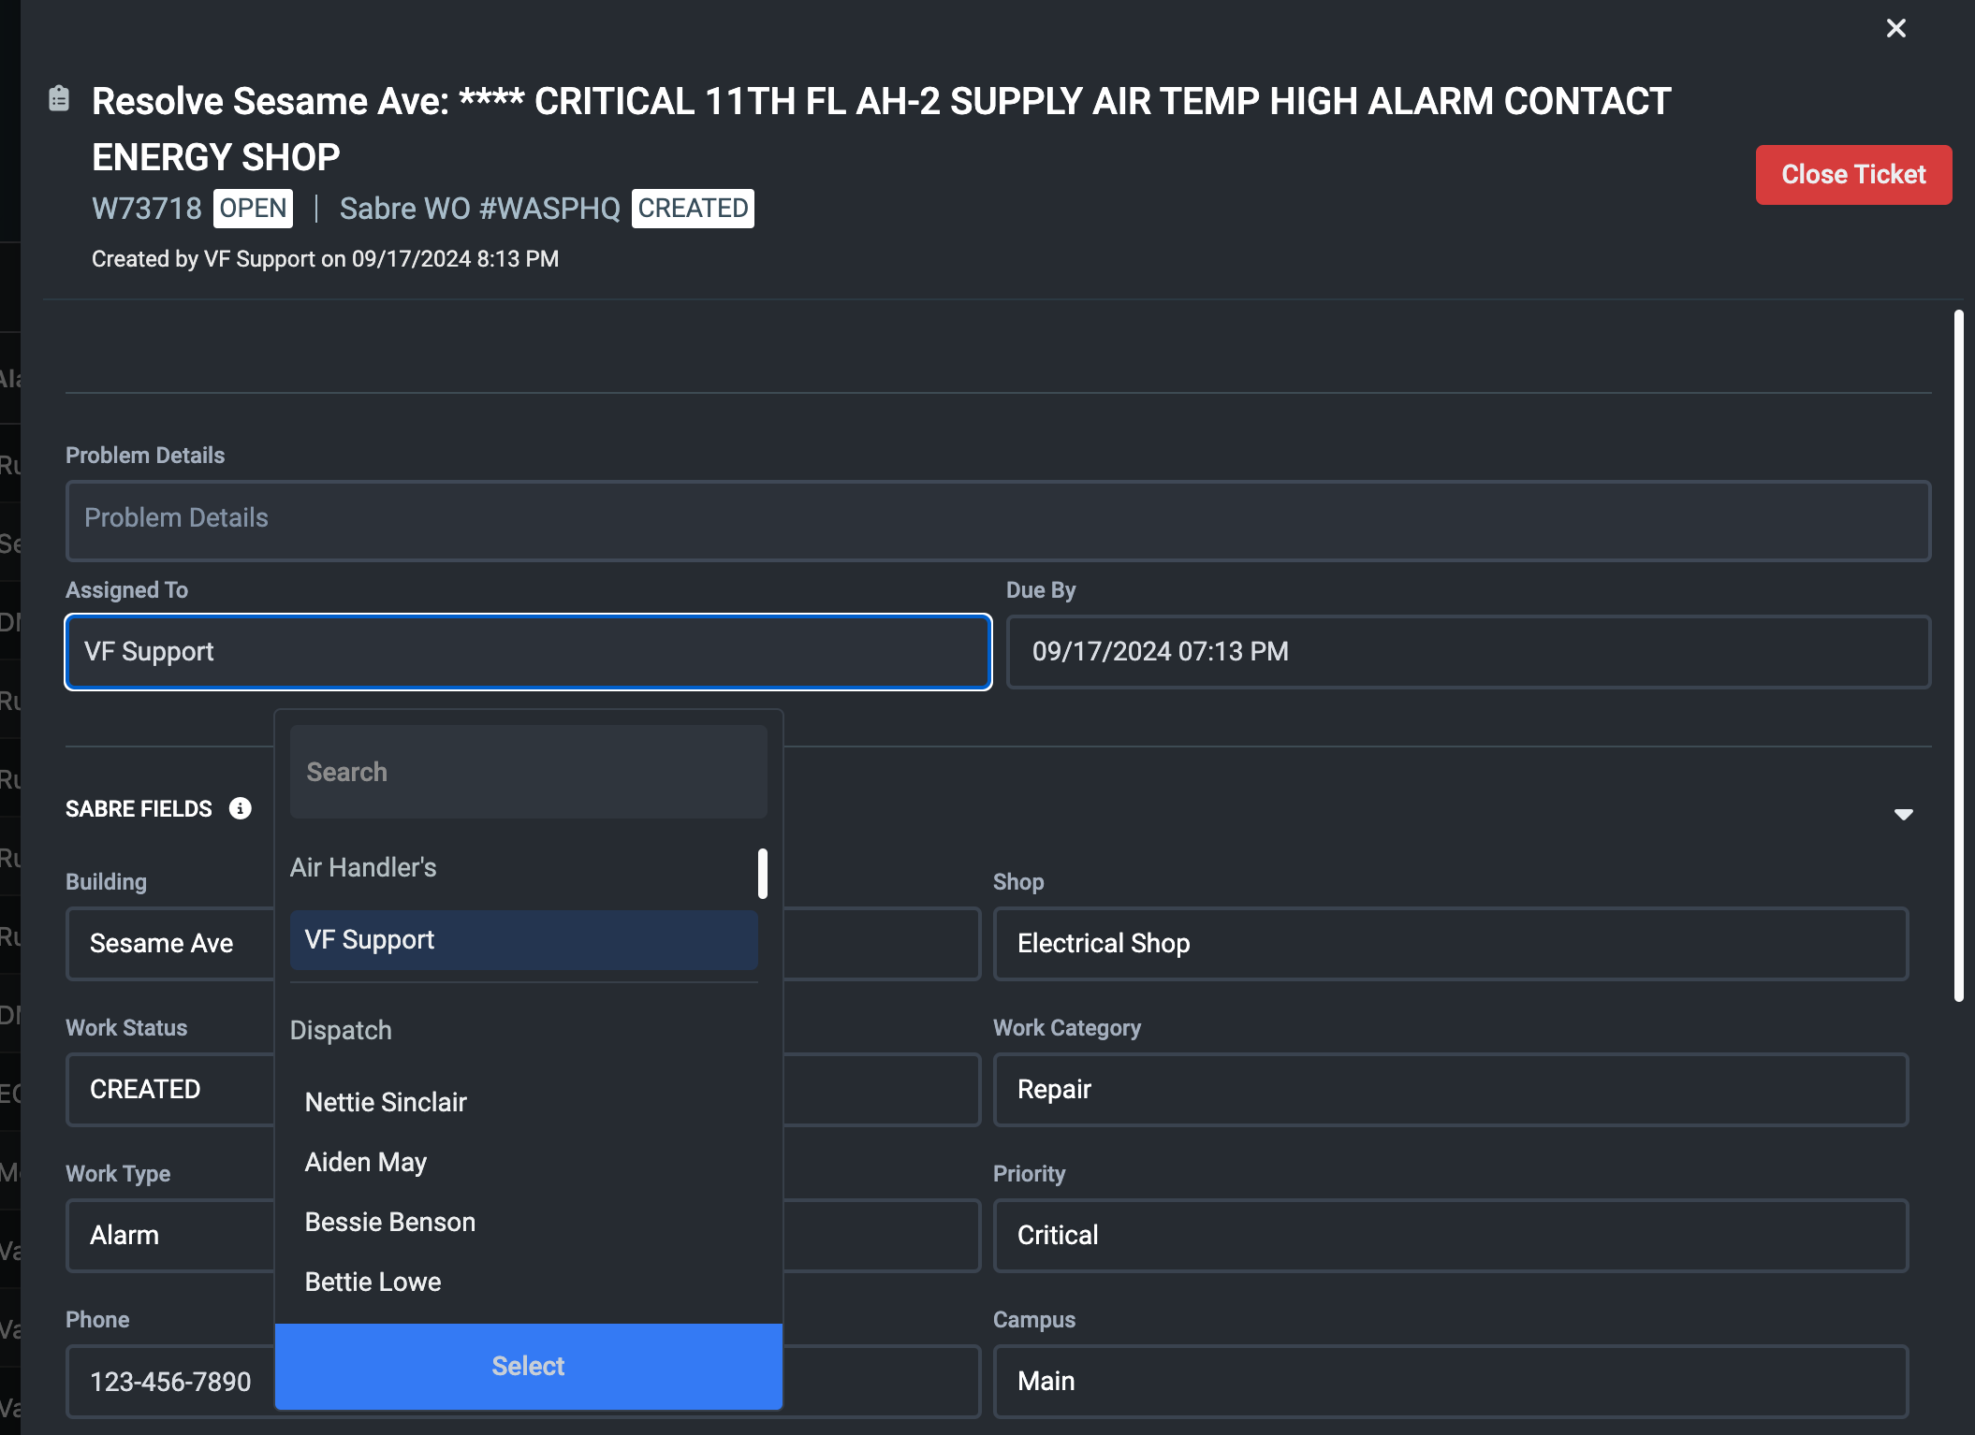This screenshot has width=1975, height=1435.
Task: Choose VF Support in assignee list
Action: 523,939
